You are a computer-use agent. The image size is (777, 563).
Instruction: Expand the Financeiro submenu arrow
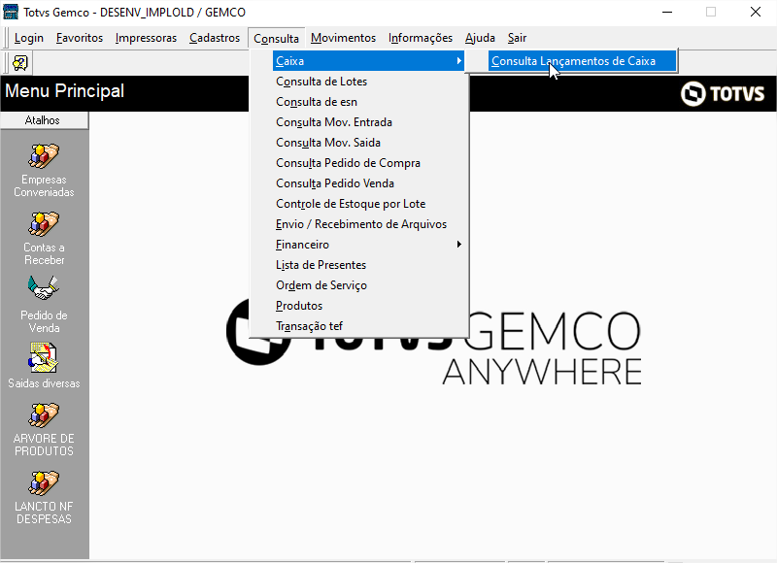click(458, 244)
